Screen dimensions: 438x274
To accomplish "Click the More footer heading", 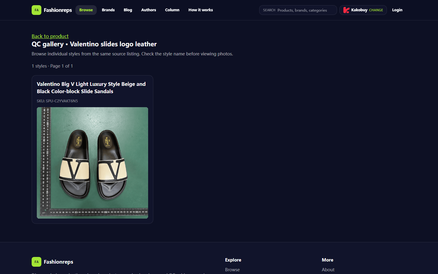I will pyautogui.click(x=328, y=260).
